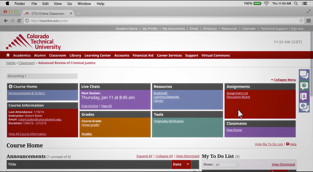Screen dimensions: 313x172
Task: Click the Course Home circle icon
Action: point(11,86)
